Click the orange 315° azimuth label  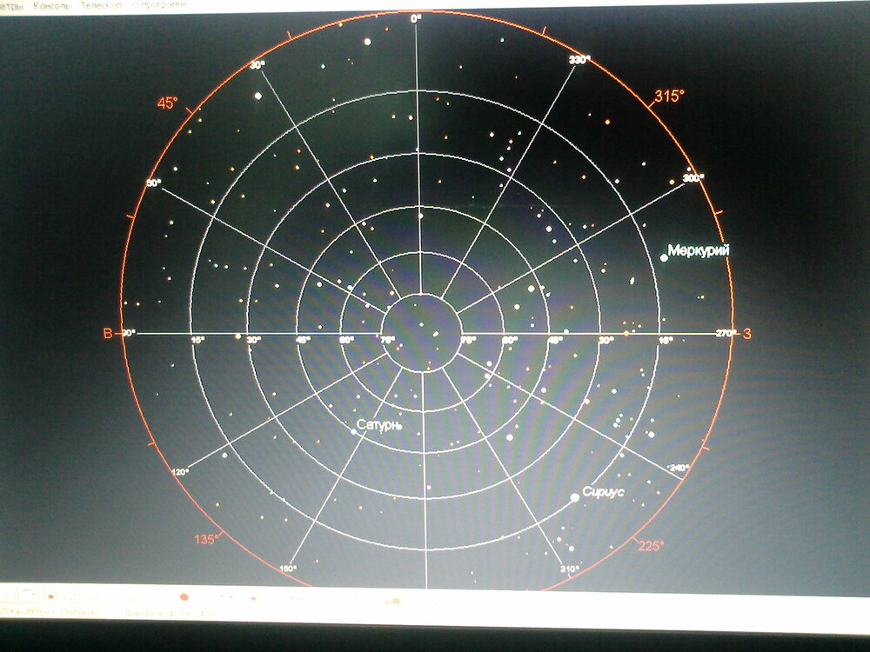[x=668, y=96]
